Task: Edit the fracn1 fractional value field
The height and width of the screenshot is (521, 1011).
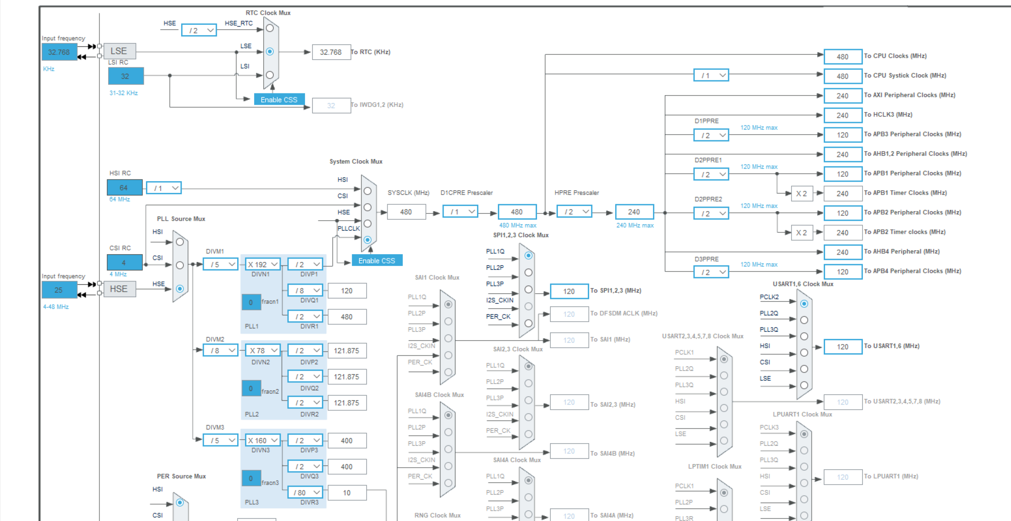Action: 251,302
